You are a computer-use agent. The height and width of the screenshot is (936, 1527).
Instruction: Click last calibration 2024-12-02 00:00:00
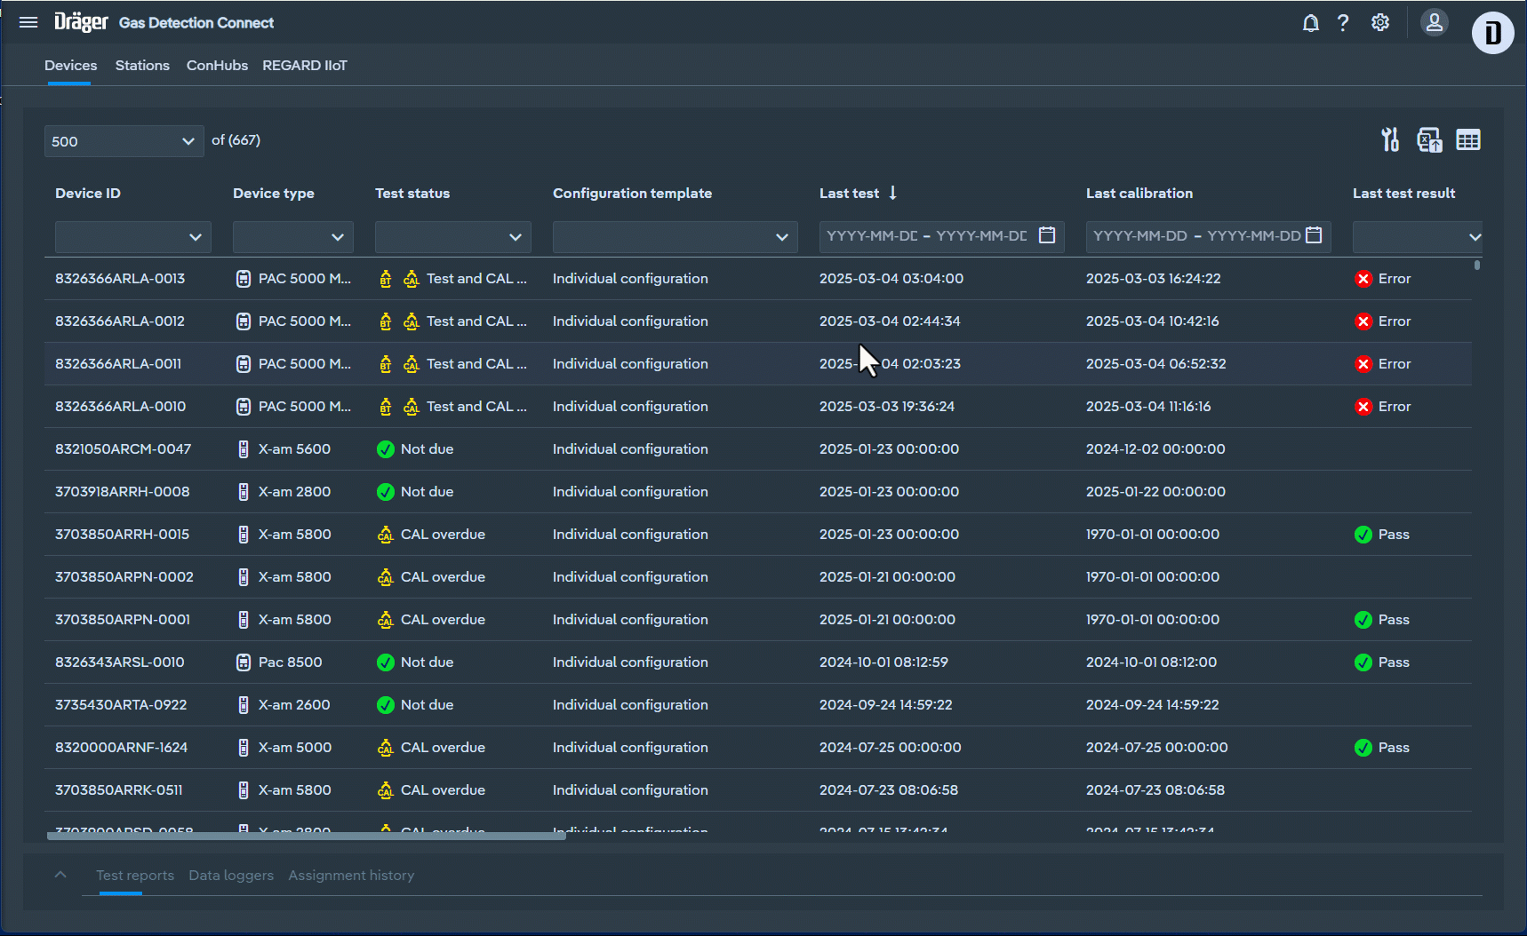pos(1155,449)
